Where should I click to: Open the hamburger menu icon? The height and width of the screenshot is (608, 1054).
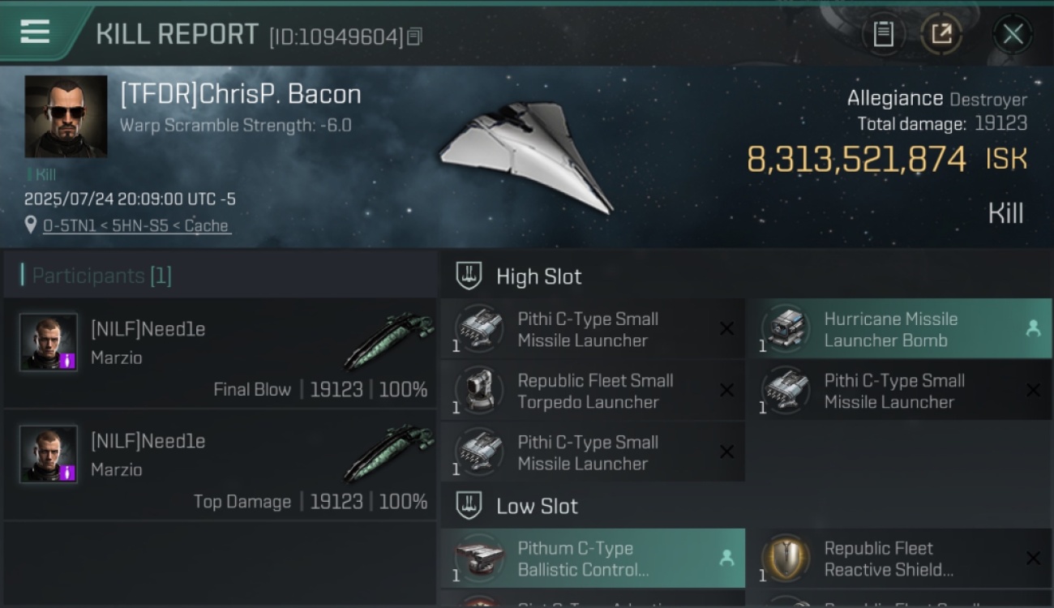pos(35,32)
